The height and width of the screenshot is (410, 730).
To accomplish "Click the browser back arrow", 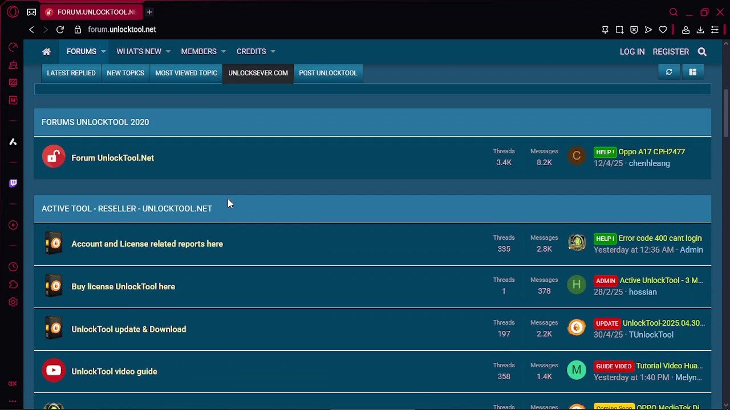I will (31, 30).
